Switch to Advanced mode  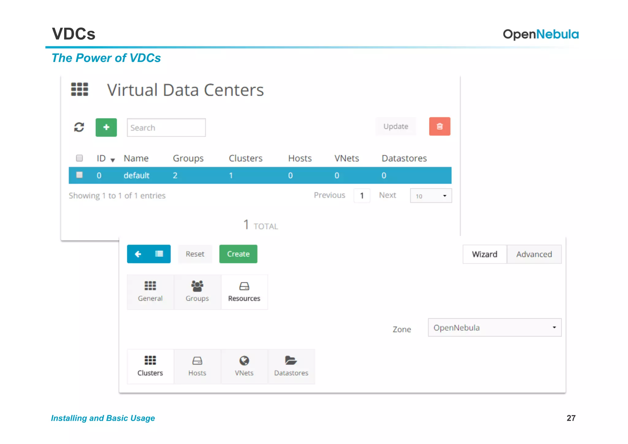point(534,254)
